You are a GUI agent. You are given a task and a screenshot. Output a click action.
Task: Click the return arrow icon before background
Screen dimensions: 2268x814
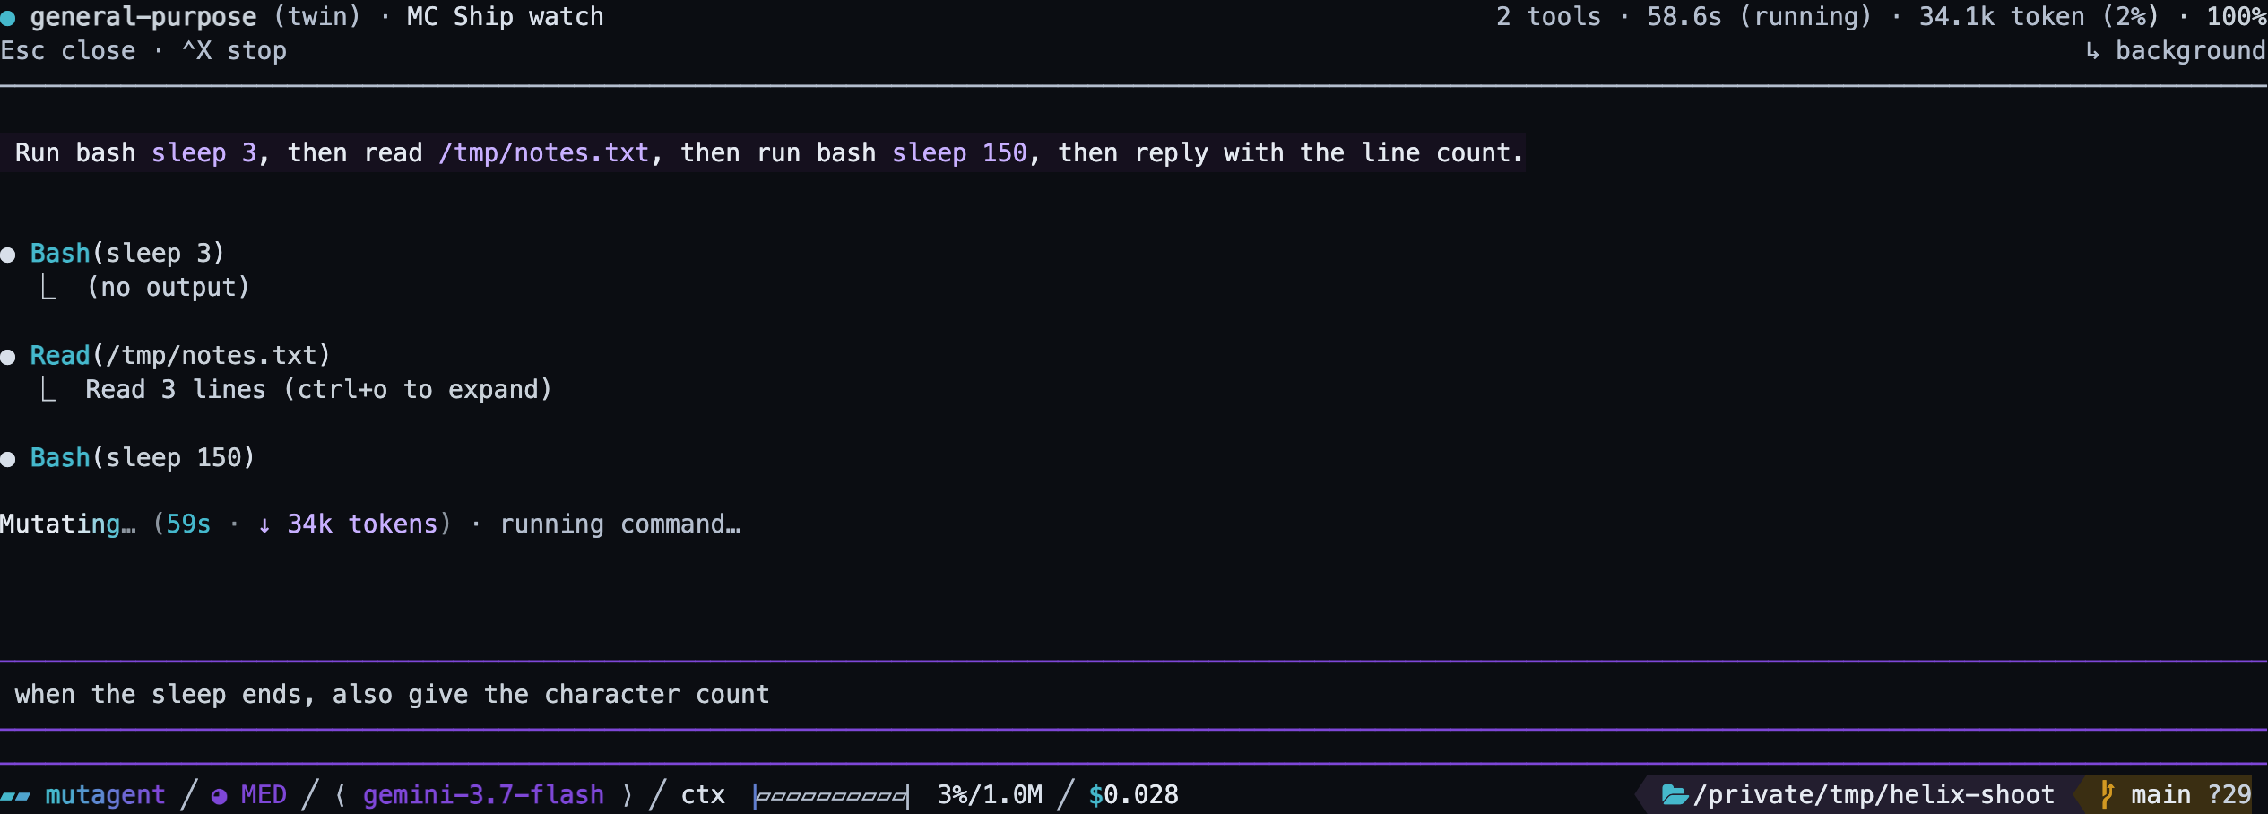(2092, 51)
